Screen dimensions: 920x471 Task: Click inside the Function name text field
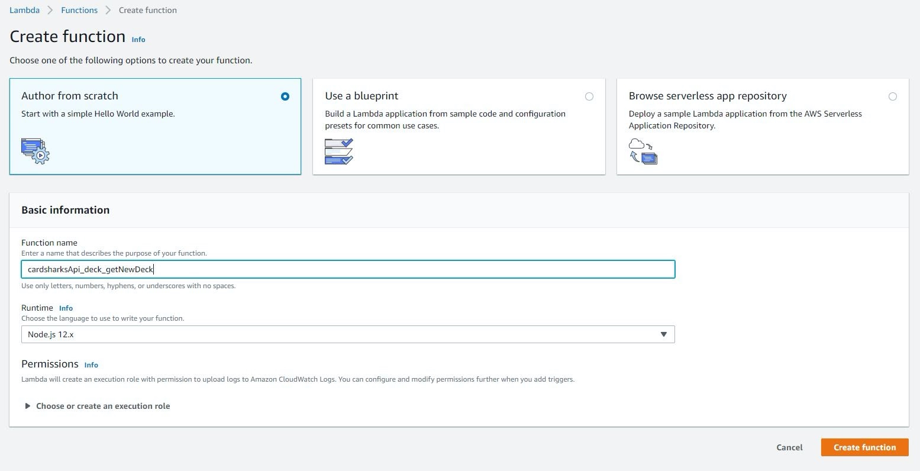click(x=348, y=269)
